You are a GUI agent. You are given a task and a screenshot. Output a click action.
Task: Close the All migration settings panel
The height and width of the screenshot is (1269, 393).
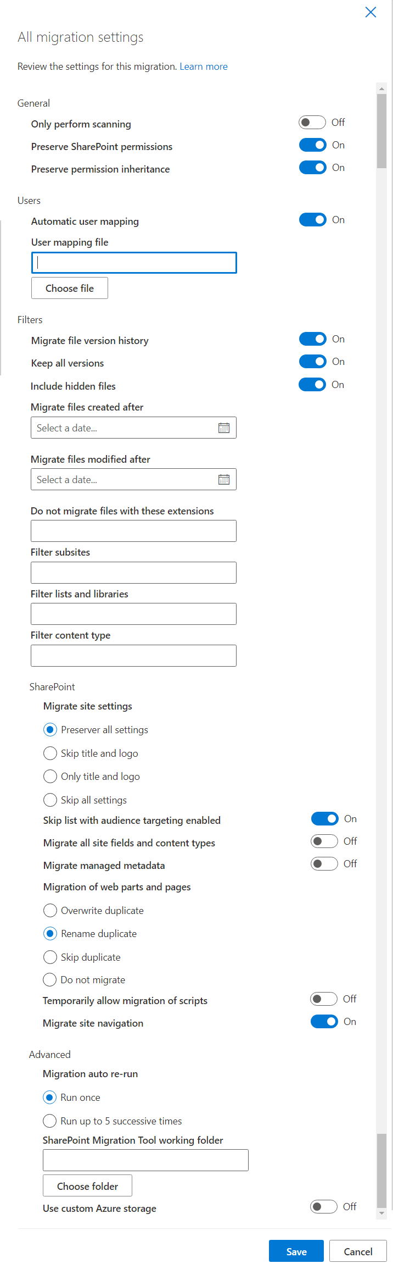(370, 12)
